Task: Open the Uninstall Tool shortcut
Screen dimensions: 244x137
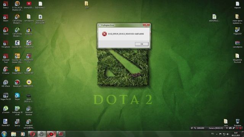Action: tap(6, 58)
